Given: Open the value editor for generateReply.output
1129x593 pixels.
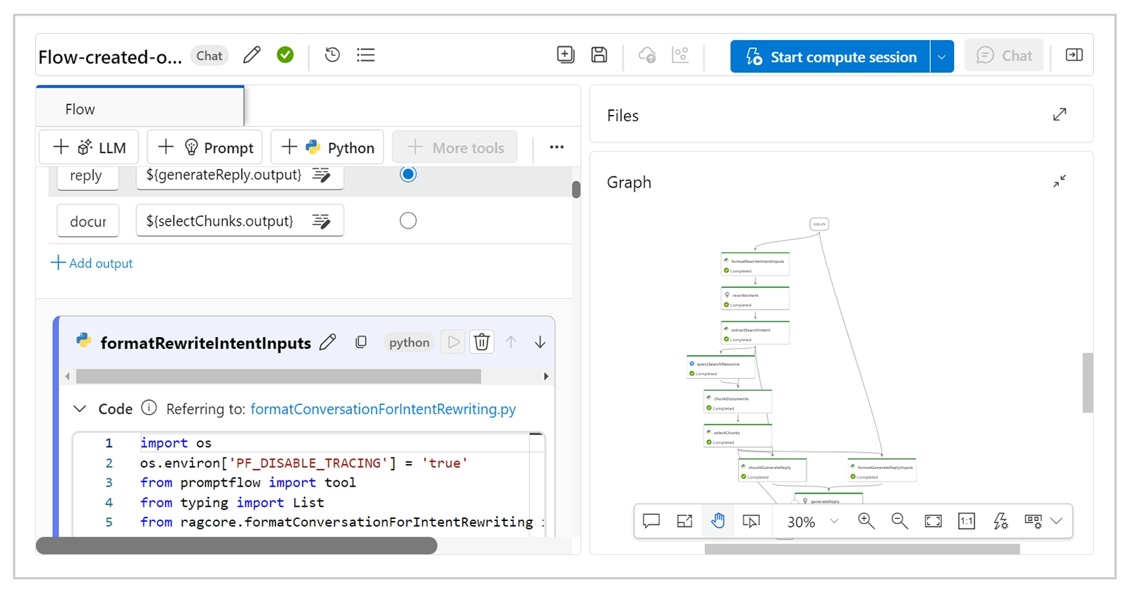Looking at the screenshot, I should [321, 175].
